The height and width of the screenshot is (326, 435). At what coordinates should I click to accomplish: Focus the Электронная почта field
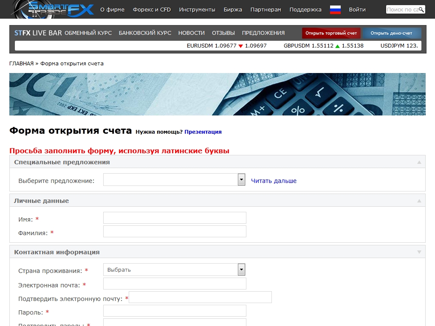[x=175, y=284]
